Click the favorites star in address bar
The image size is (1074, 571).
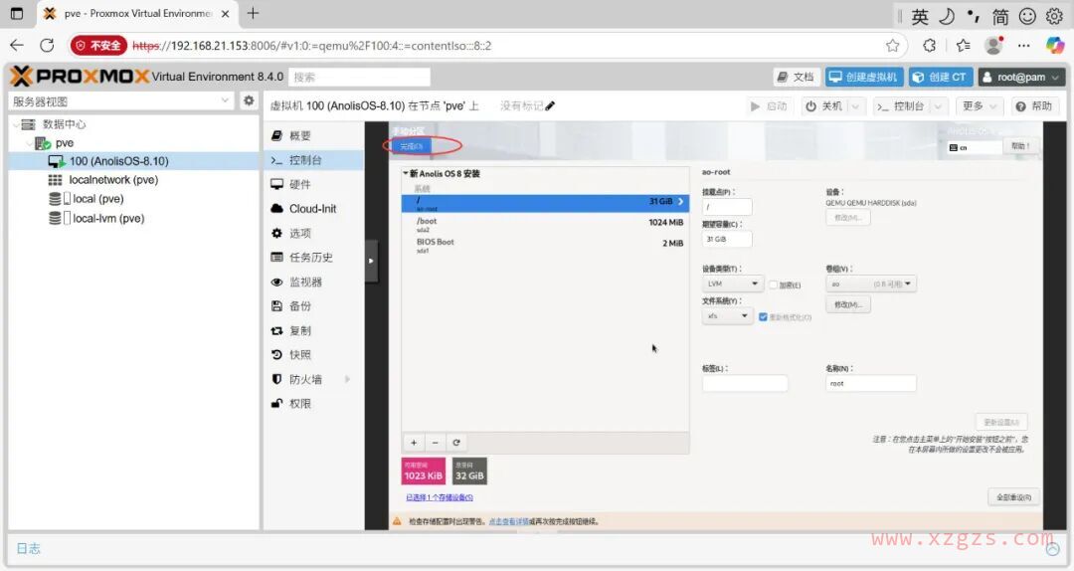892,45
